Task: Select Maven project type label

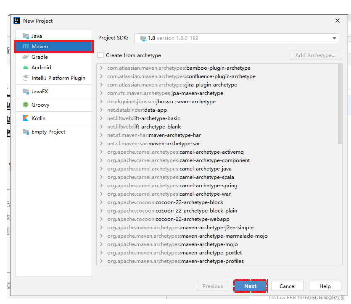Action: [40, 46]
